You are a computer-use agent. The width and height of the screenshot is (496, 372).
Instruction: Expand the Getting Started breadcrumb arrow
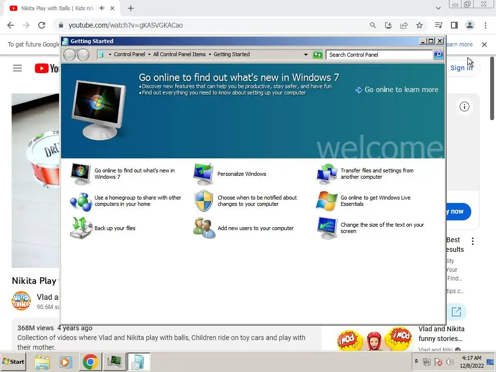click(210, 54)
